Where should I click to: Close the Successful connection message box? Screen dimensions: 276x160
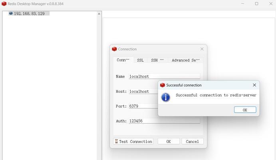point(254,85)
